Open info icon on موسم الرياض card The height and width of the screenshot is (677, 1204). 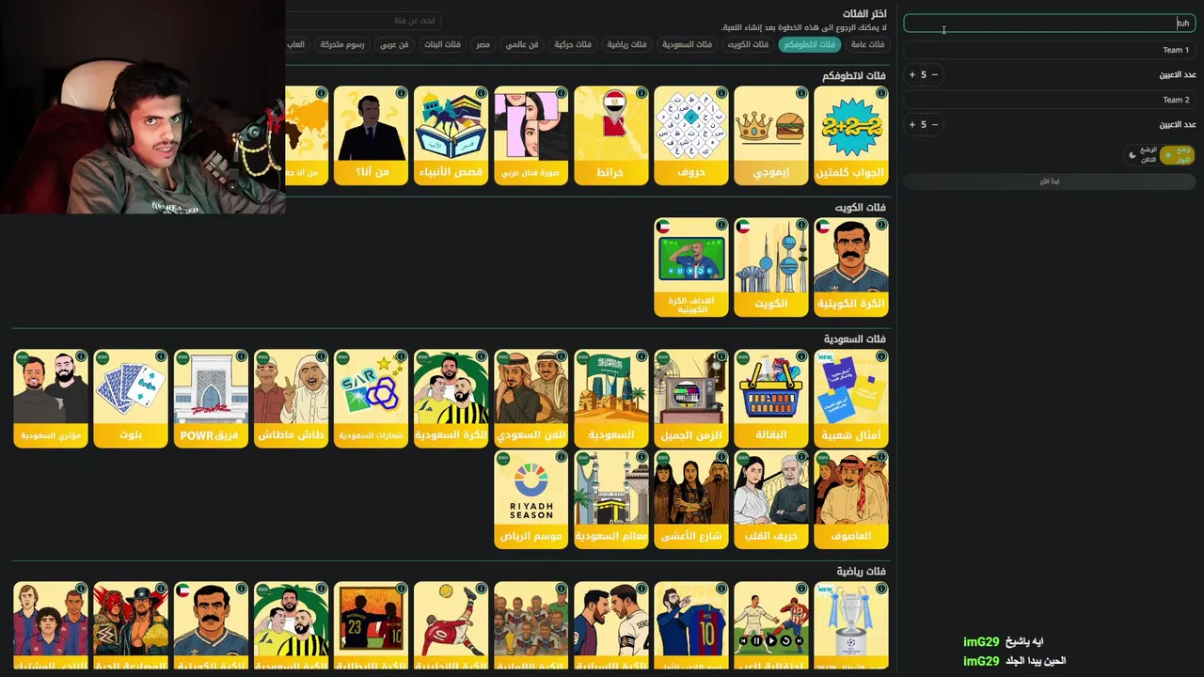[562, 457]
